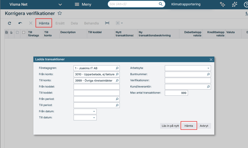Star Korrigera verifikationer as a favorite

(x=60, y=14)
